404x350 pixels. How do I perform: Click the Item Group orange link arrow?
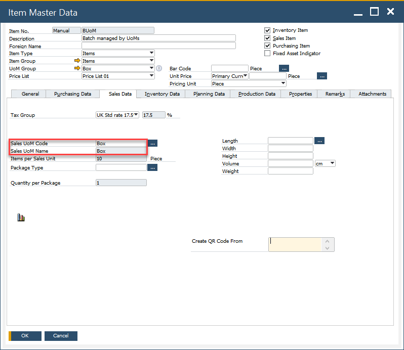[x=77, y=61]
